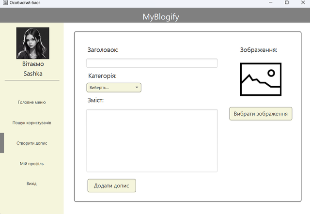Viewport: 310px width, 214px height.
Task: Open the Головне меню sidebar item
Action: pos(32,102)
